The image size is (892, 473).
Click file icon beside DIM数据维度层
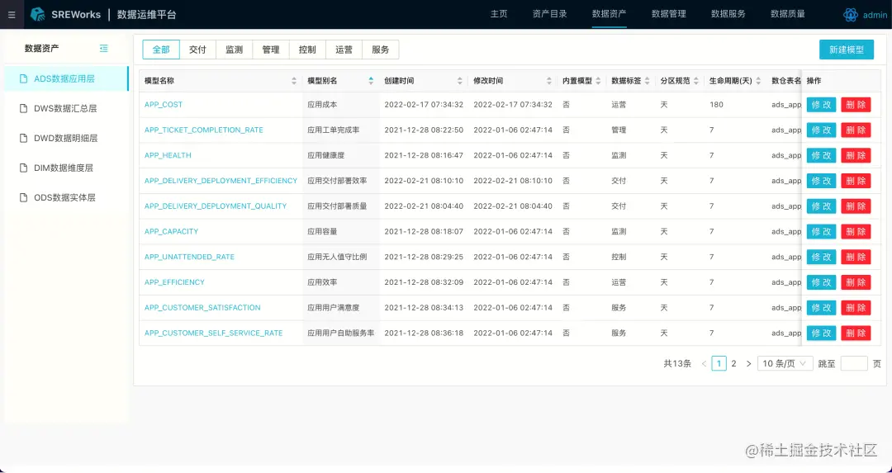[x=23, y=168]
